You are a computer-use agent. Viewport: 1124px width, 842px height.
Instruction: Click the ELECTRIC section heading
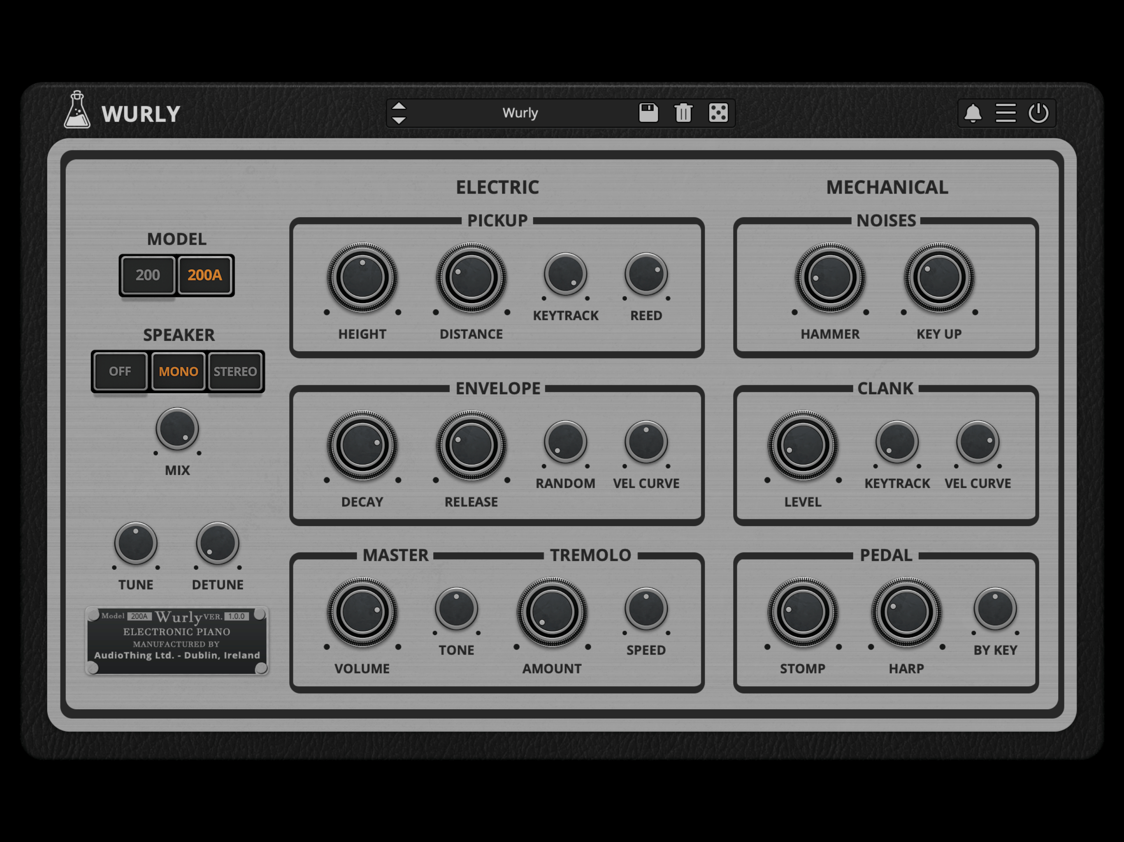[x=497, y=187]
